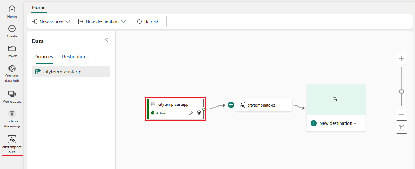Open New destination dropdown on canvas card
The height and width of the screenshot is (169, 415).
click(x=355, y=124)
